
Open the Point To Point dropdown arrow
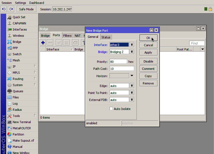coord(132,93)
